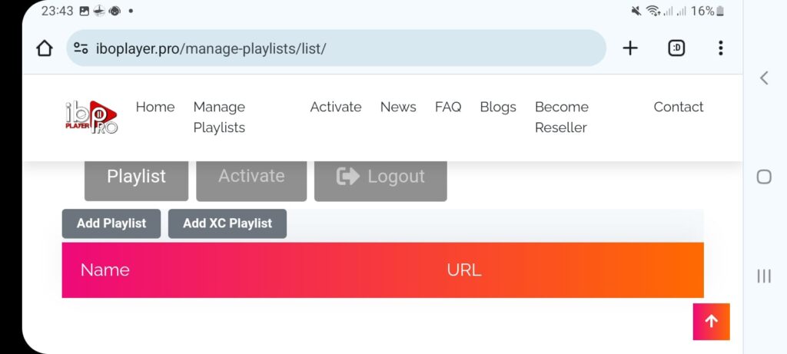Open Android recent apps button
787x354 pixels.
tap(764, 276)
